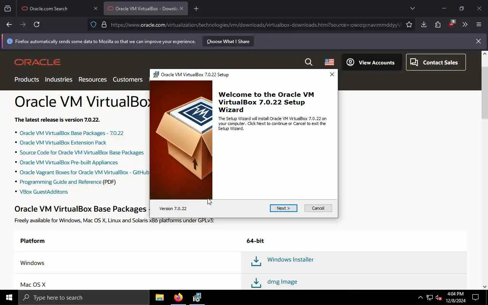488x305 pixels.
Task: Click the uBlock Origin extension icon
Action: point(451,24)
